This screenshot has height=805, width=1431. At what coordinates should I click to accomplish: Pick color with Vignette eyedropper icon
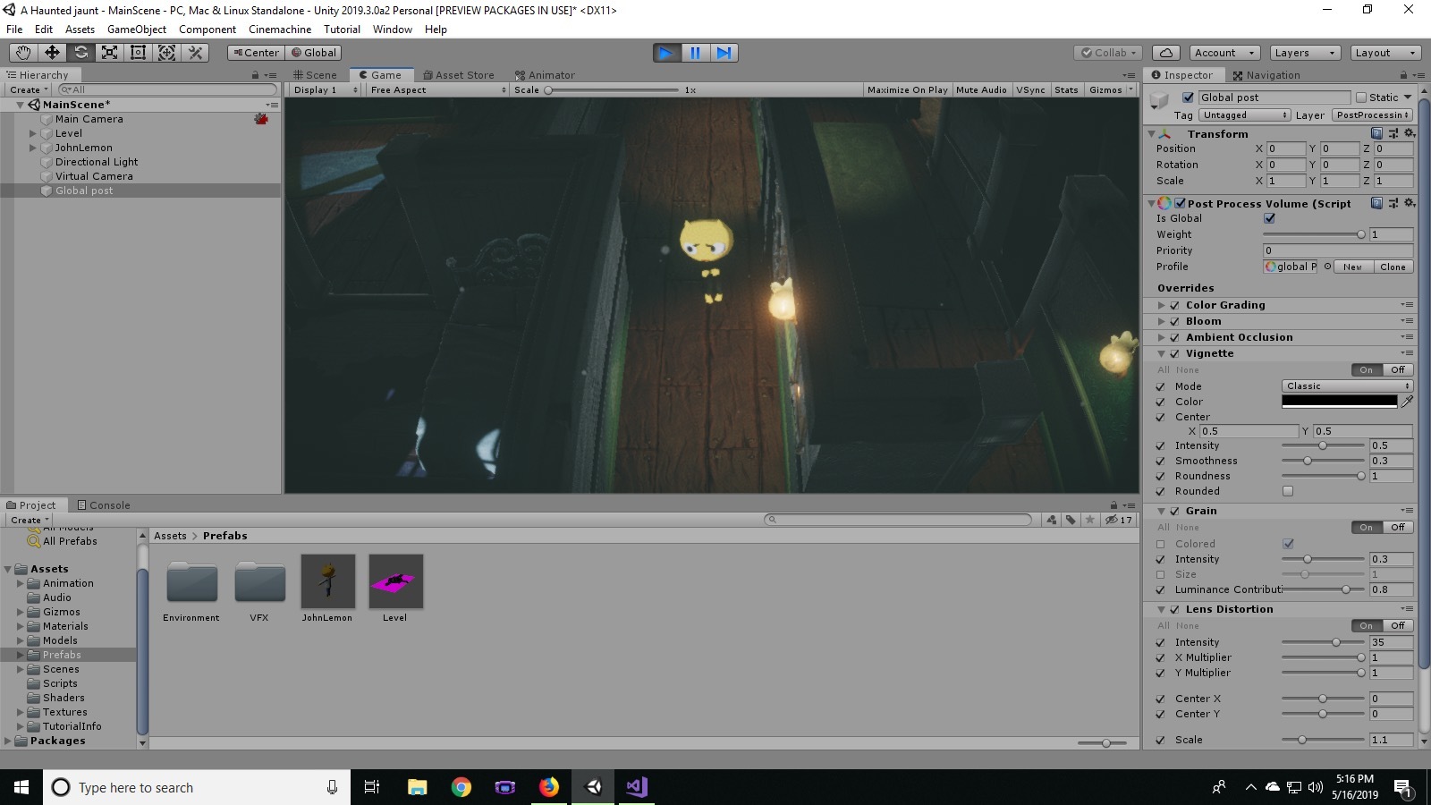pyautogui.click(x=1407, y=402)
